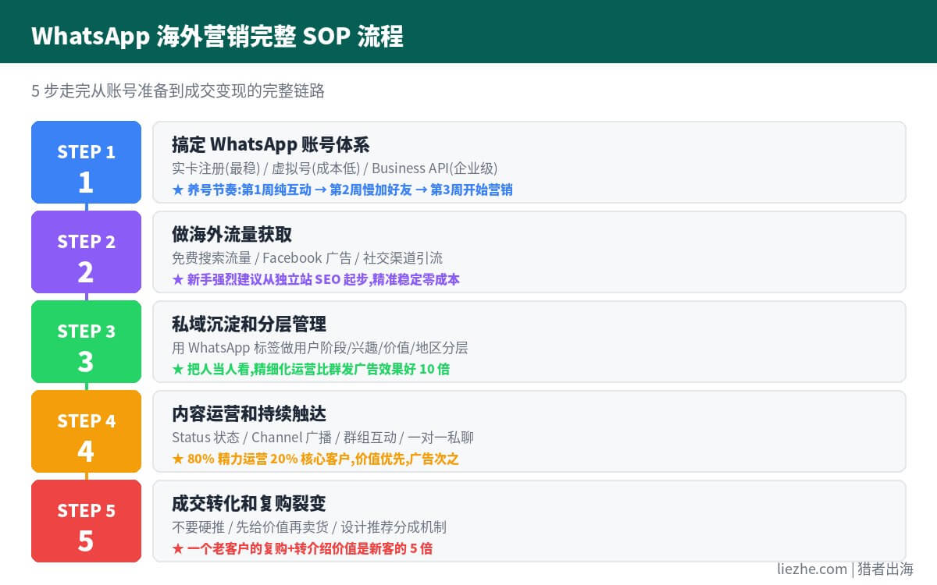The width and height of the screenshot is (937, 585).
Task: Click subtitle '5 步走完从账号准备到成交变现的完整链路'
Action: [x=178, y=91]
